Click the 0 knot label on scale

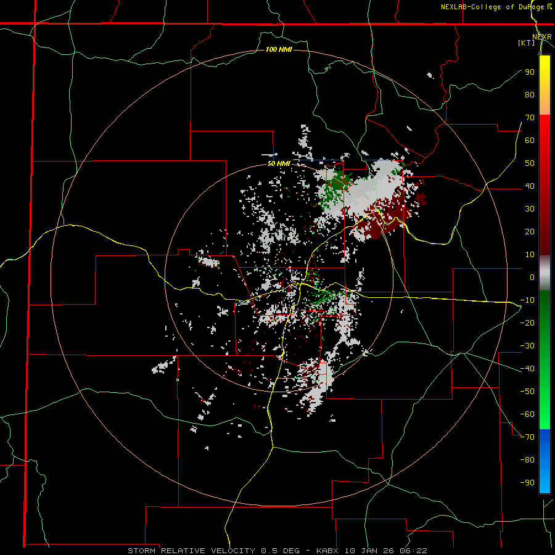coord(532,277)
